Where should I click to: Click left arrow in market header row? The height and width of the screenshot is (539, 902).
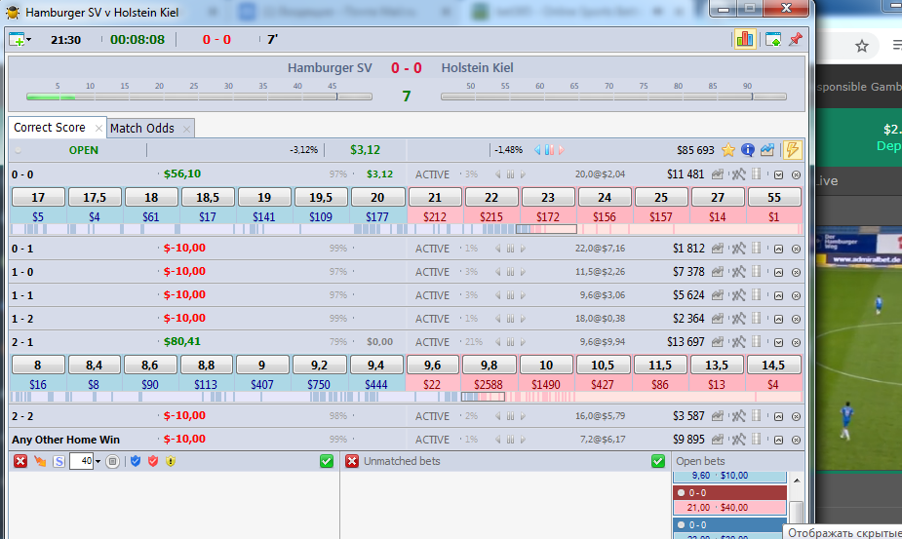coord(537,150)
